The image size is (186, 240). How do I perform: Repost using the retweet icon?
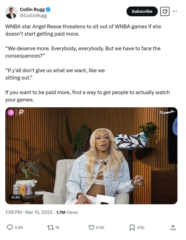click(x=50, y=227)
